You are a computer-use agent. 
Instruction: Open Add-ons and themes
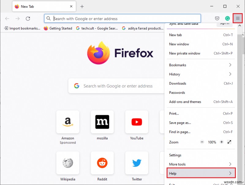pos(201,102)
